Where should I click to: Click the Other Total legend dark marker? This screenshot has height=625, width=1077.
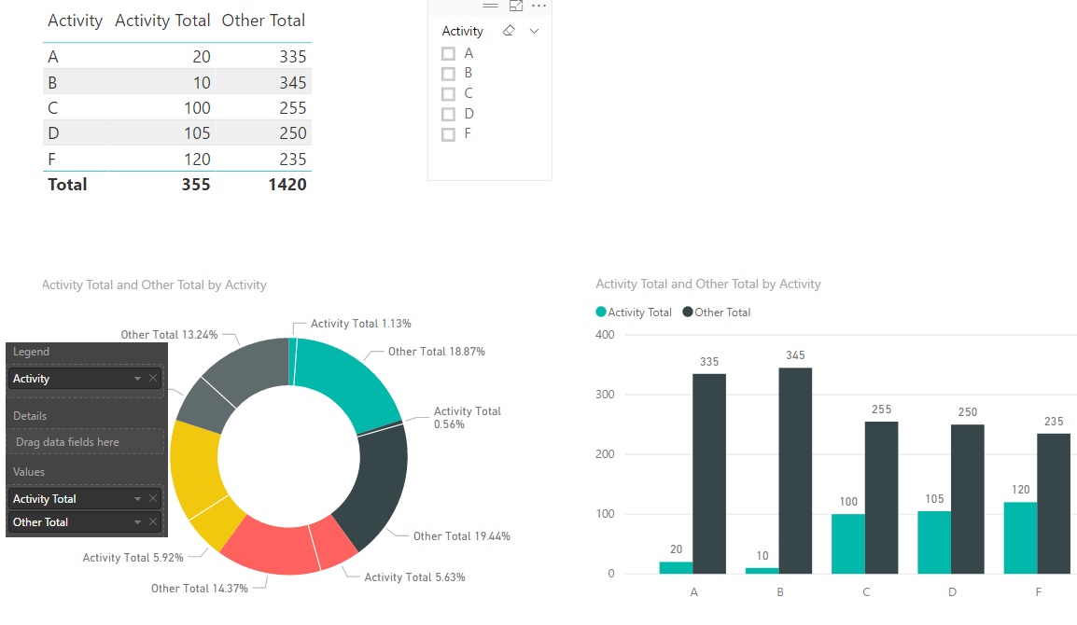pyautogui.click(x=688, y=312)
